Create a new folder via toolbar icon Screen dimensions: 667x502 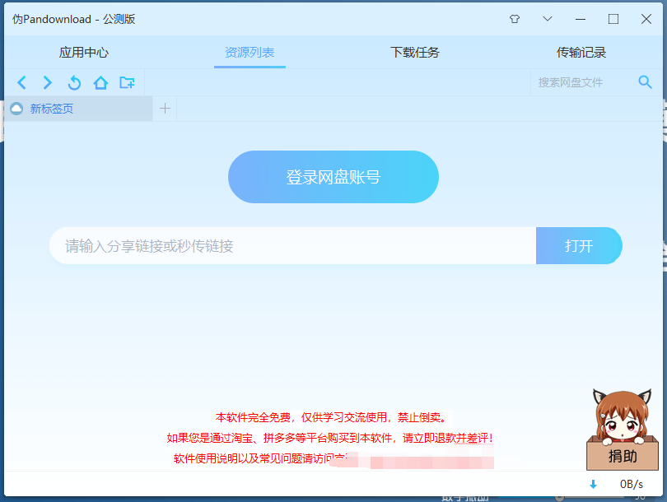[127, 82]
